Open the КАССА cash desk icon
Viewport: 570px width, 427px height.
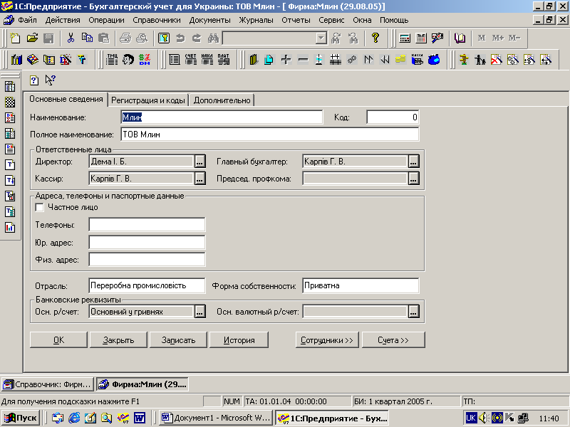[x=418, y=59]
